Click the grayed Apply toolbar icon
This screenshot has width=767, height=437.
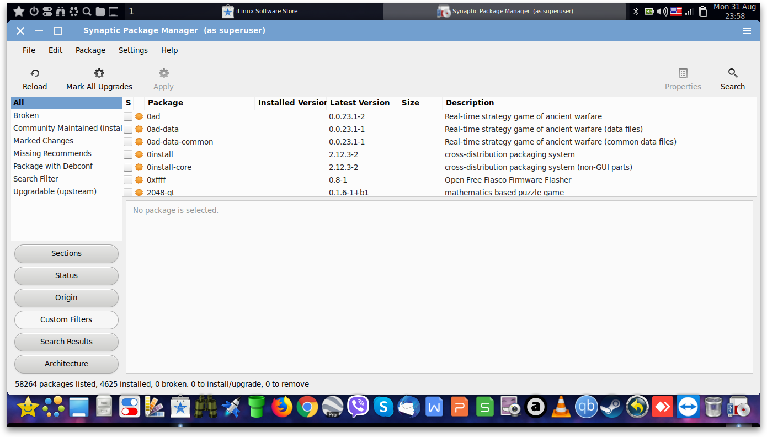tap(163, 73)
